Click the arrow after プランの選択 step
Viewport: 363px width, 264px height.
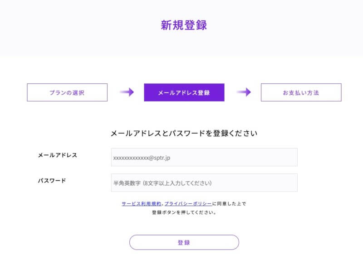[127, 92]
